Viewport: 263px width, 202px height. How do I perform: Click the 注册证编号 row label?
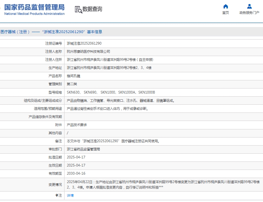tap(53, 44)
